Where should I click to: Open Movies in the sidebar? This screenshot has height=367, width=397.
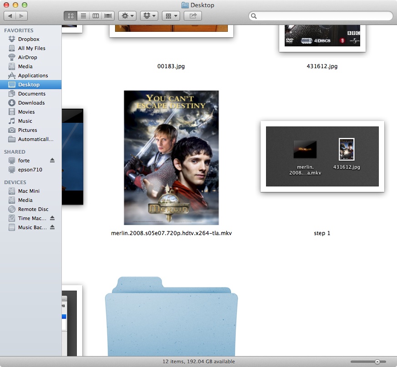pyautogui.click(x=30, y=112)
